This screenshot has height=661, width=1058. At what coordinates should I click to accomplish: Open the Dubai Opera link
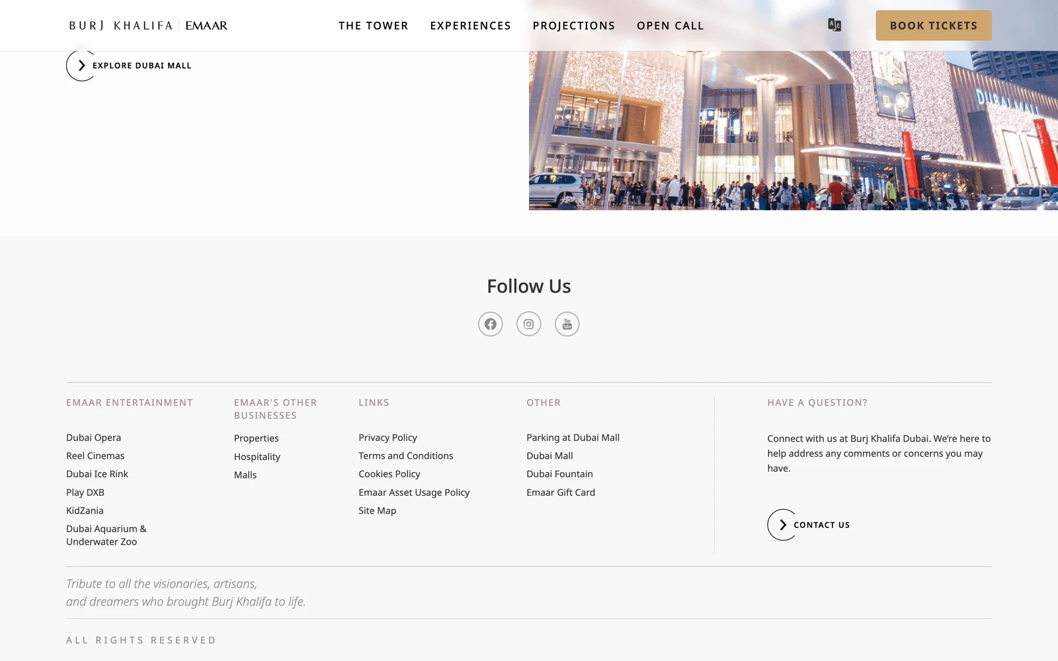pos(94,438)
